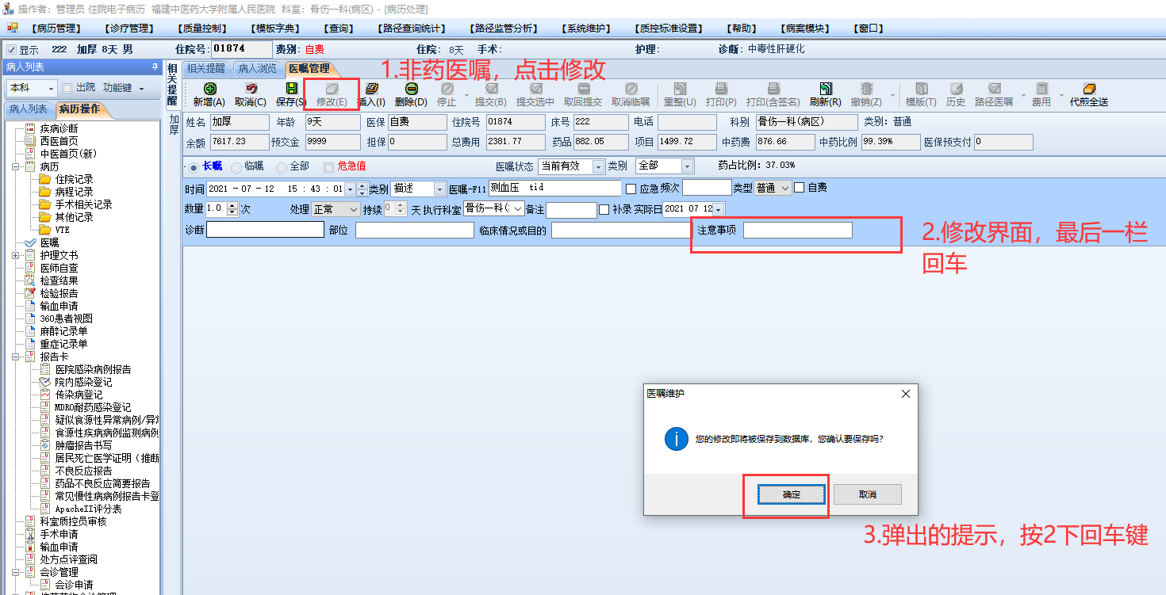1166x595 pixels.
Task: Switch to the 病人浏览 tab
Action: (x=258, y=68)
